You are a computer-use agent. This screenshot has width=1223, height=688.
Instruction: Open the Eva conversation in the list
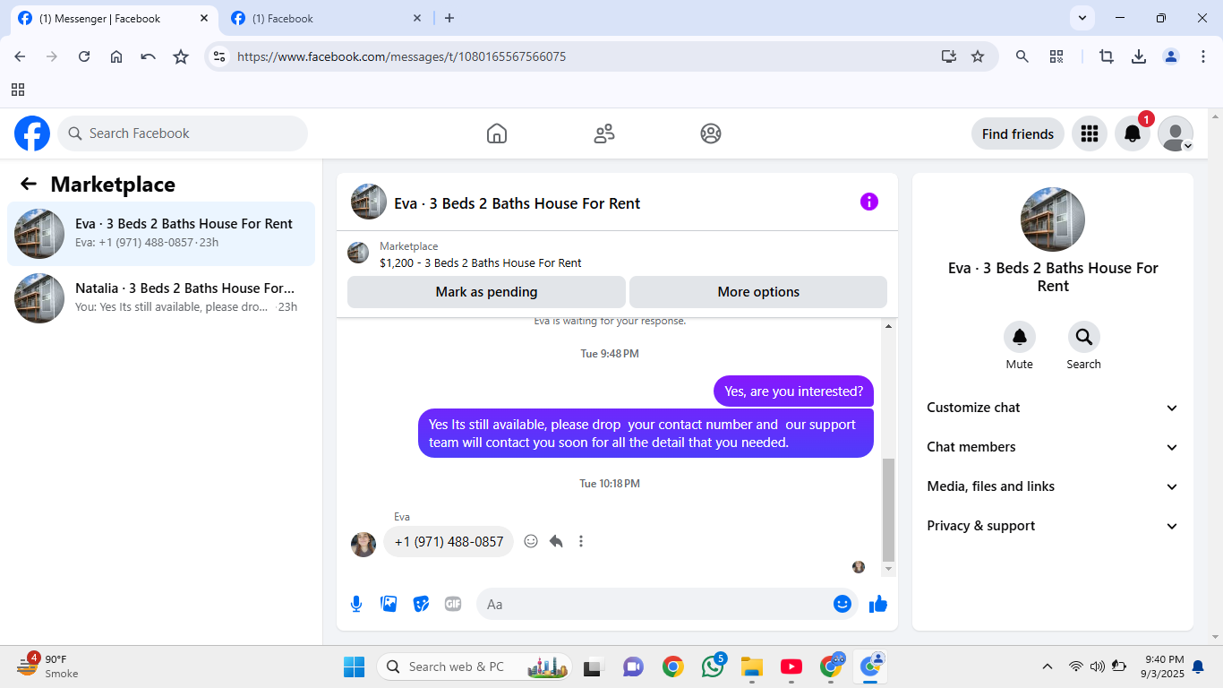(161, 234)
